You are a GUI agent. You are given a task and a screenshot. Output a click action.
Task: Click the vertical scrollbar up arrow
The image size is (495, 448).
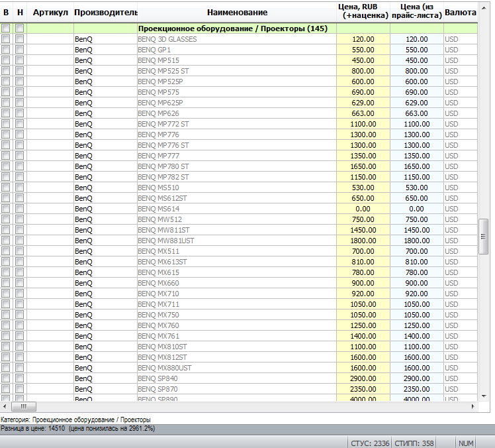click(483, 7)
